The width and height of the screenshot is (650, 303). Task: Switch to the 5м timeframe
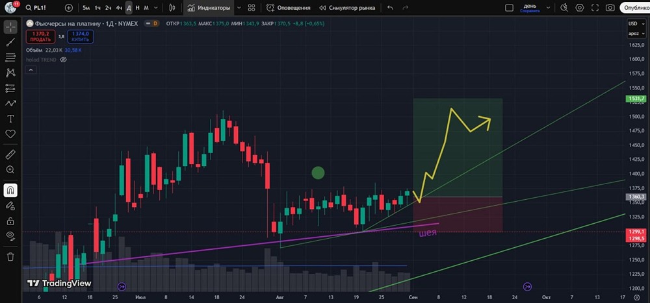point(86,8)
